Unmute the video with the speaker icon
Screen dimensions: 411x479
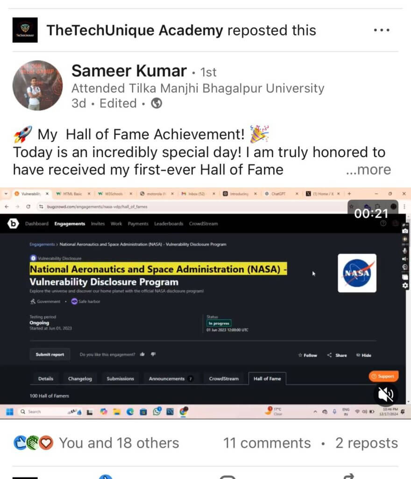click(x=386, y=394)
